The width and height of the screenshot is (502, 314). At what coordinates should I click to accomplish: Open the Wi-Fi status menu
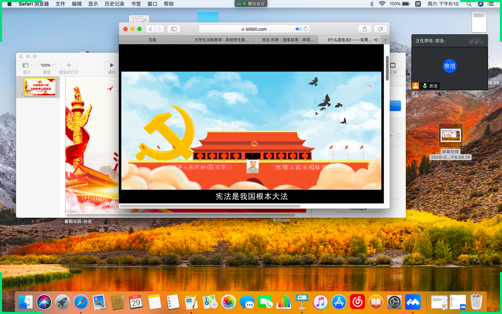coord(382,4)
